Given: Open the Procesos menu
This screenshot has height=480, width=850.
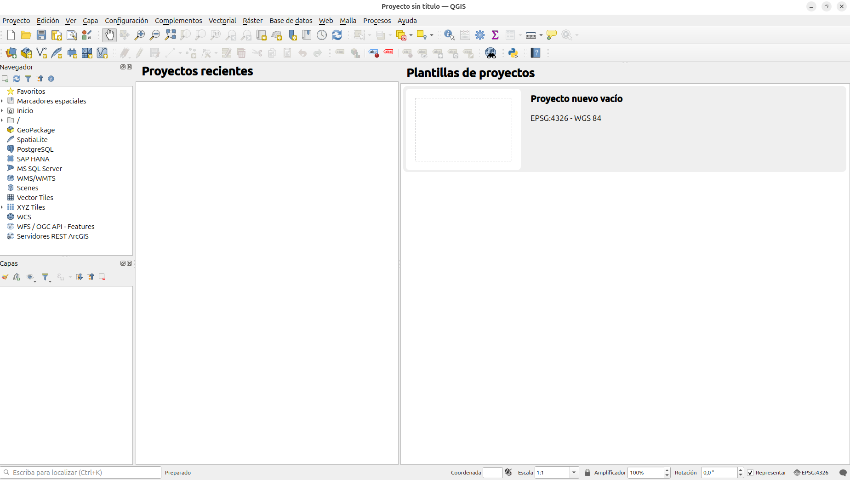Looking at the screenshot, I should coord(377,21).
